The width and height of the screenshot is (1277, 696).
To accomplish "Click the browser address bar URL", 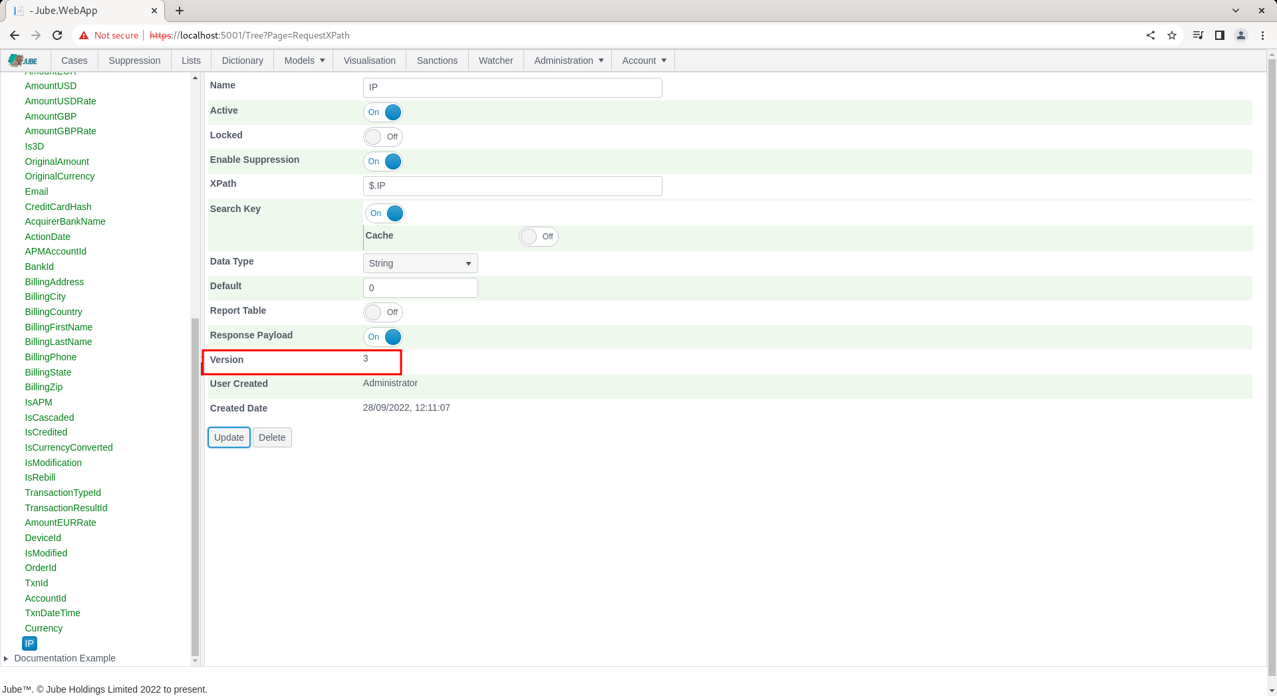I will [249, 35].
